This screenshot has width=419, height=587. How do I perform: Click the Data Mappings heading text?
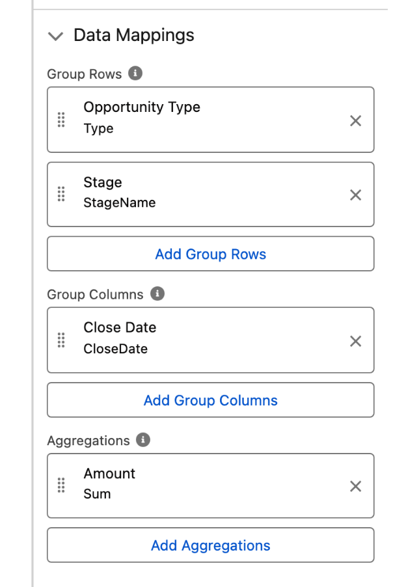click(x=134, y=36)
